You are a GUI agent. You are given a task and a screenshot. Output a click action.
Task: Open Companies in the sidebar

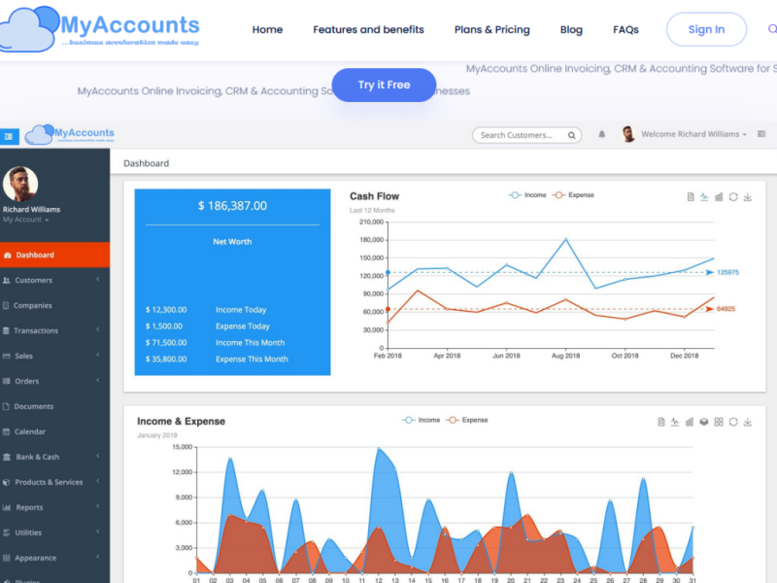tap(54, 305)
